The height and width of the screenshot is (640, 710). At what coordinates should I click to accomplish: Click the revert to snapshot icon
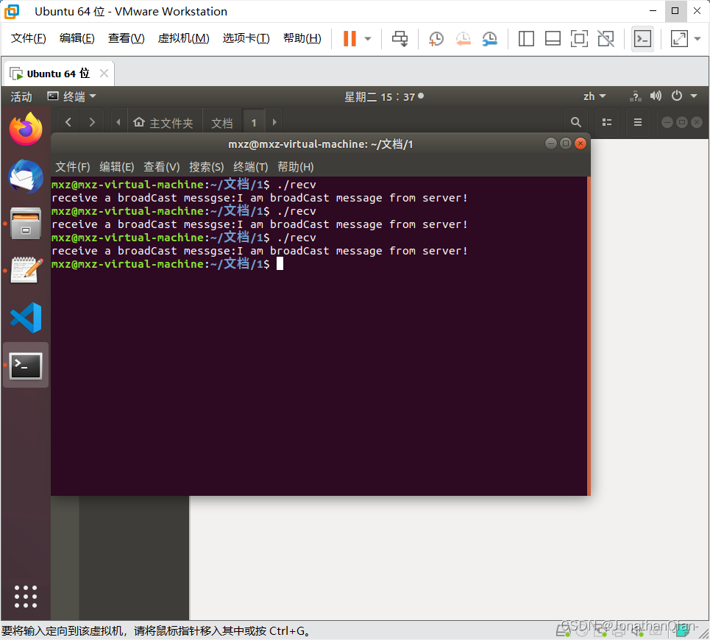[x=463, y=38]
